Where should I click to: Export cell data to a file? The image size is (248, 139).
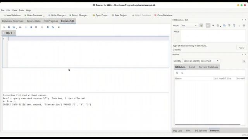[x=234, y=25]
